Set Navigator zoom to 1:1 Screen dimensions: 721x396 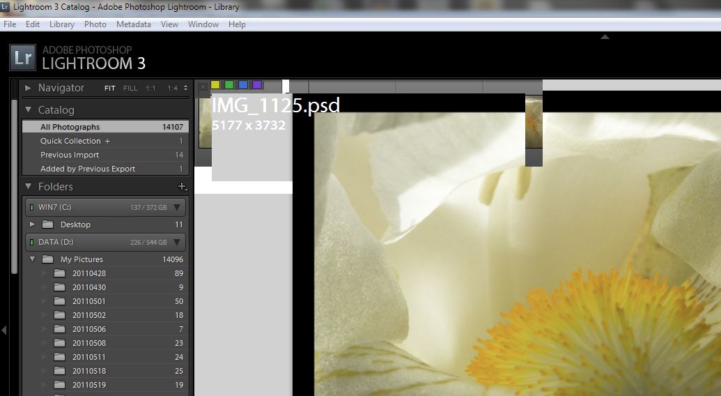coord(150,89)
